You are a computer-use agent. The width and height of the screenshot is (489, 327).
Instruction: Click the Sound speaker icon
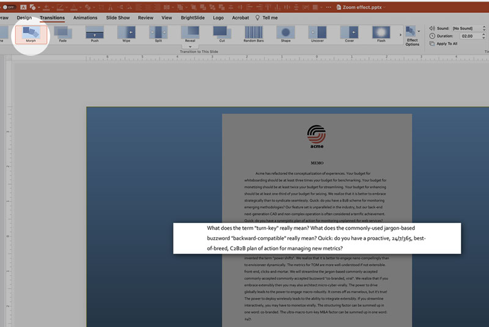(x=432, y=28)
